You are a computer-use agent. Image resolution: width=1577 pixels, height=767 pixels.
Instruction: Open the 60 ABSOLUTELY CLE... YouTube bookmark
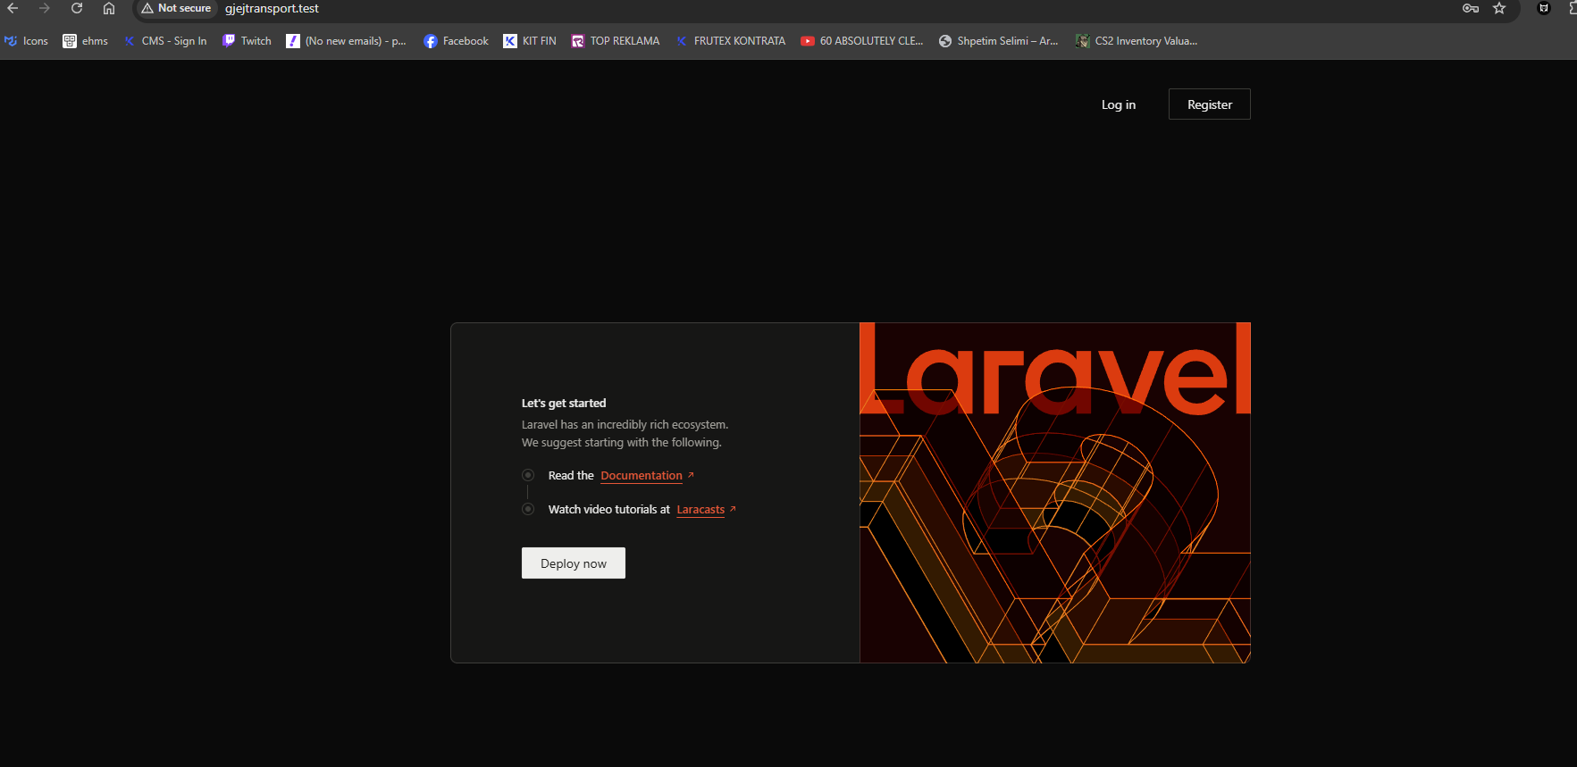pyautogui.click(x=861, y=41)
